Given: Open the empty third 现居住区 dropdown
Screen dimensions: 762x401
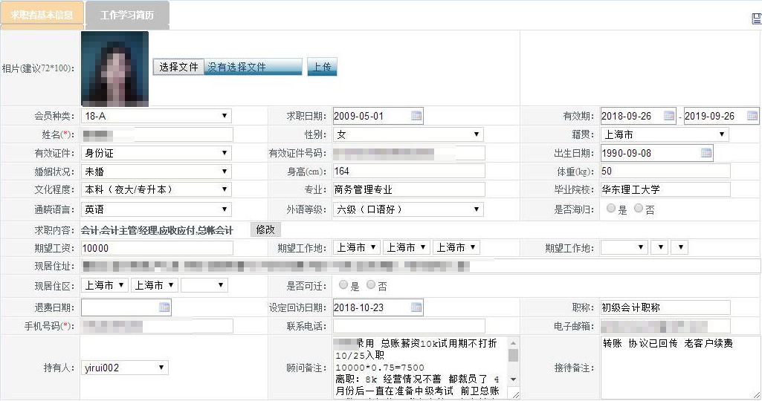Looking at the screenshot, I should pyautogui.click(x=204, y=285).
